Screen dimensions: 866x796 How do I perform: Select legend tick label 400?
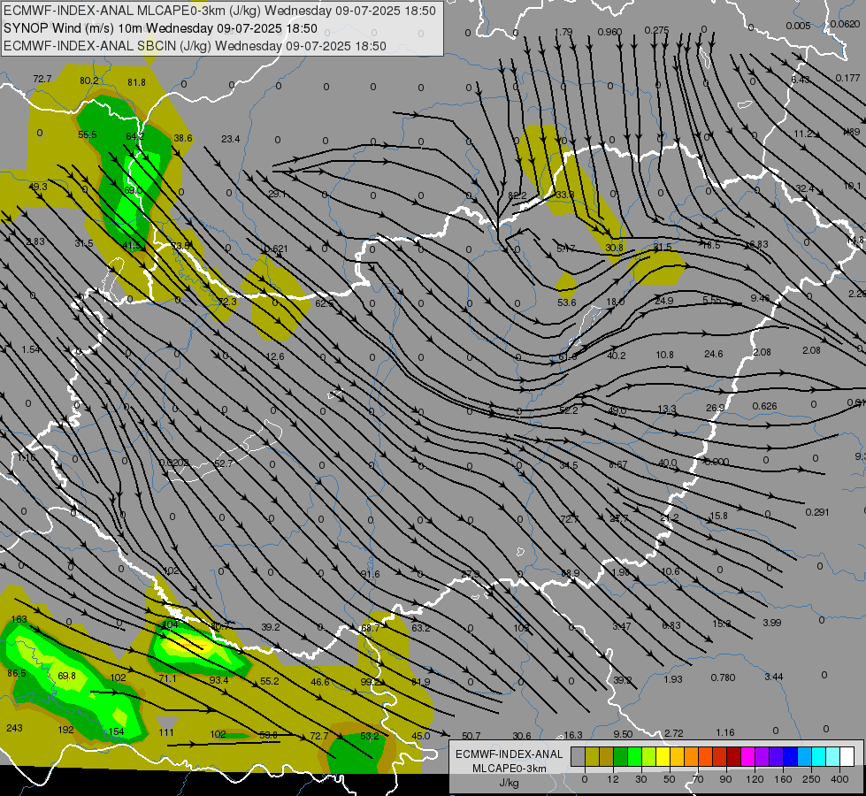pos(839,779)
